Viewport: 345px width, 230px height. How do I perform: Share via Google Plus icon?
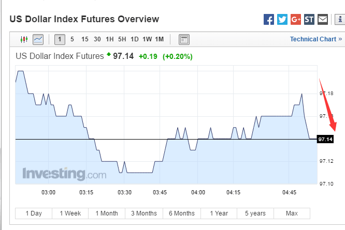pyautogui.click(x=296, y=20)
